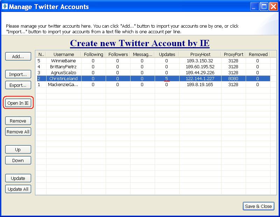Image resolution: width=280 pixels, height=217 pixels.
Task: Click proxy host 189.44.29.226
Action: 200,73
